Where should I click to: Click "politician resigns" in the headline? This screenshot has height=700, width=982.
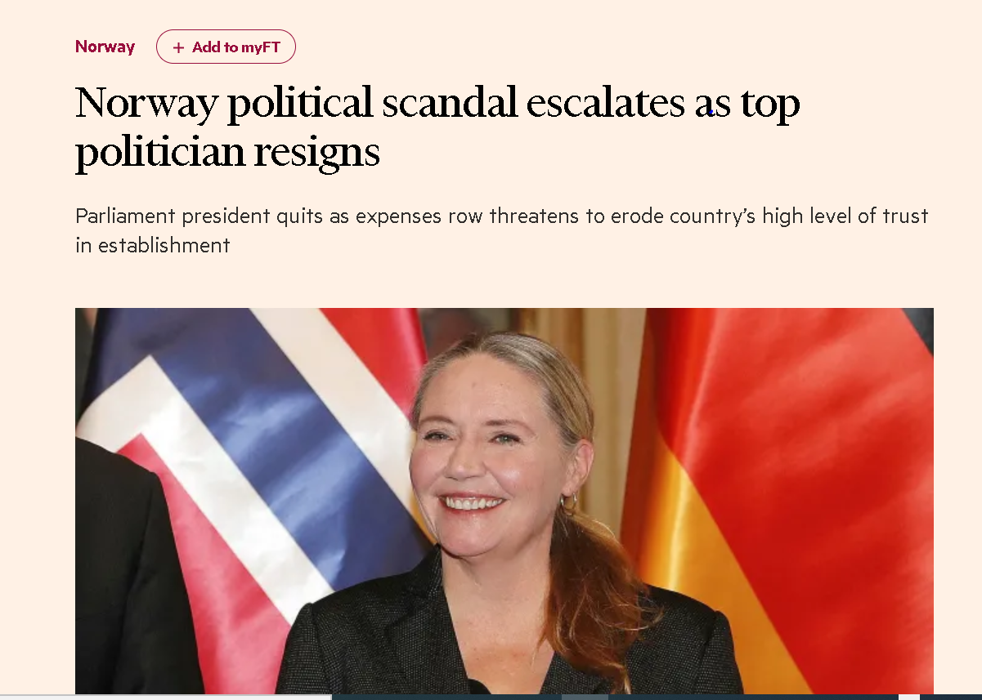point(227,152)
